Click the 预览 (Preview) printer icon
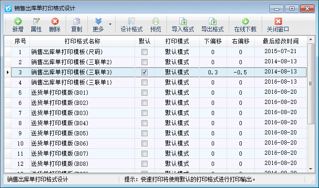319x188 pixels. point(156,24)
